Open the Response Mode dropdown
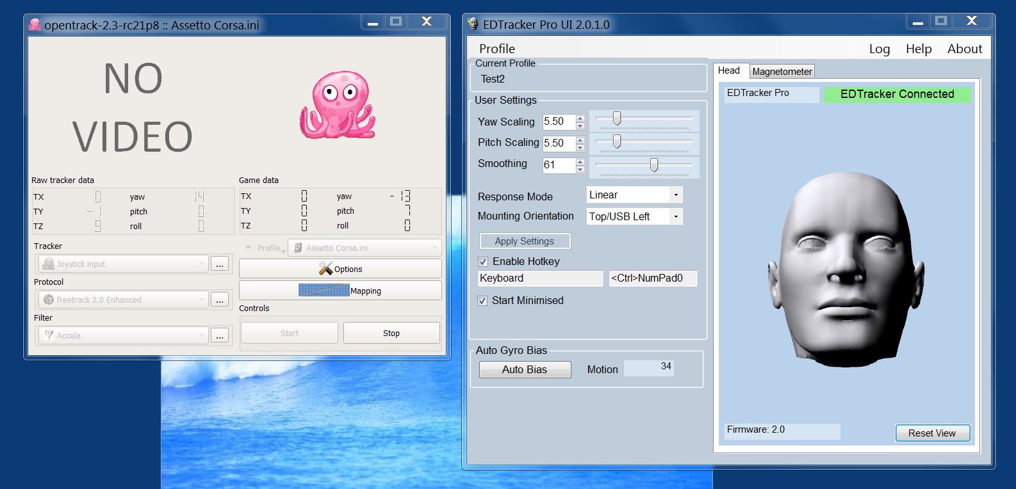The height and width of the screenshot is (489, 1016). (x=676, y=195)
